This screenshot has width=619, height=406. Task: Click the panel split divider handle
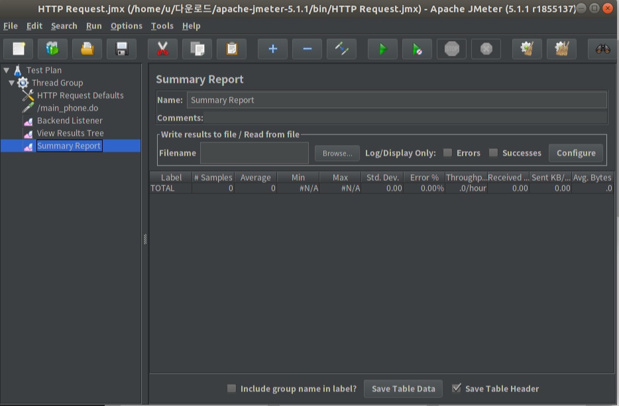coord(145,239)
